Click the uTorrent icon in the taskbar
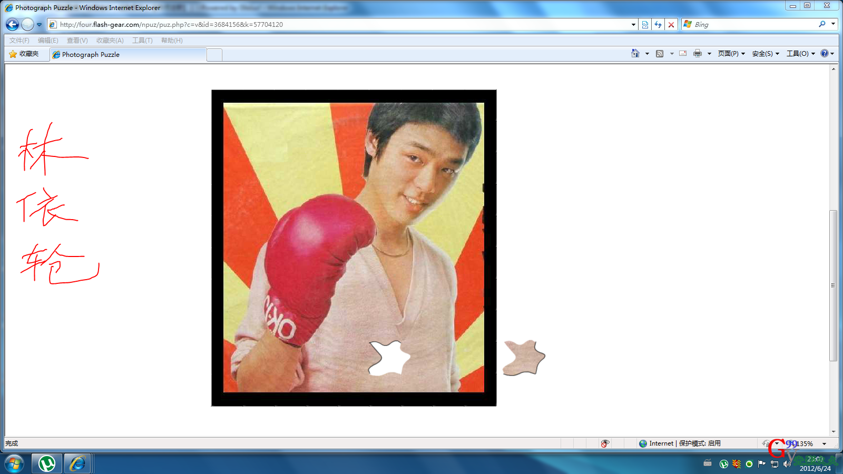Viewport: 843px width, 474px height. coord(47,463)
